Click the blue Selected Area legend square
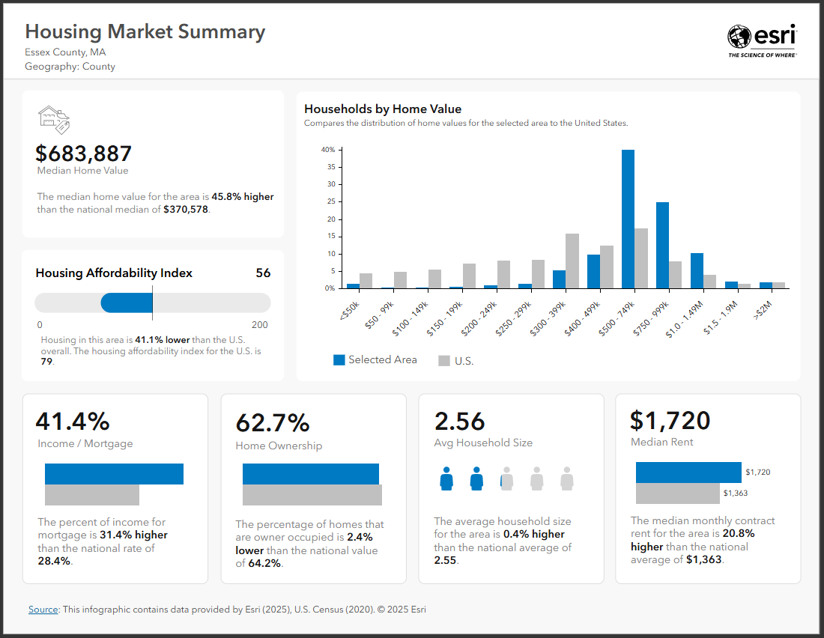The image size is (824, 638). pyautogui.click(x=339, y=359)
